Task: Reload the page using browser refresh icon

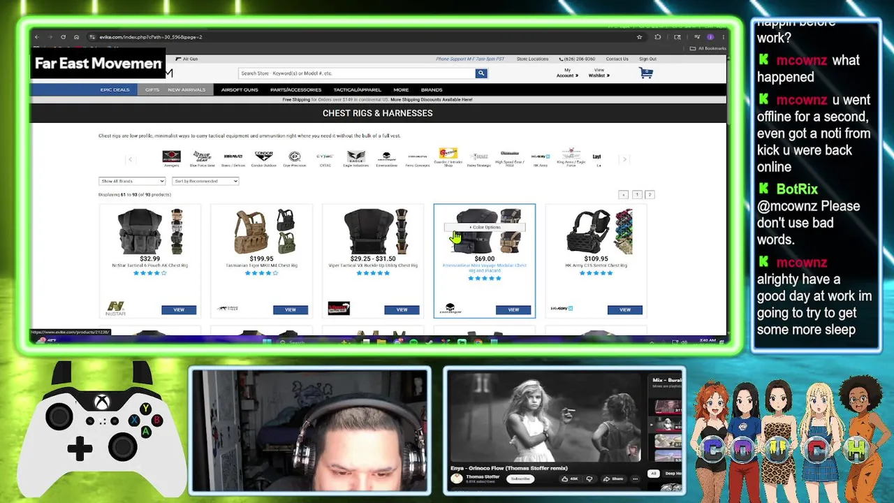Action: click(63, 37)
